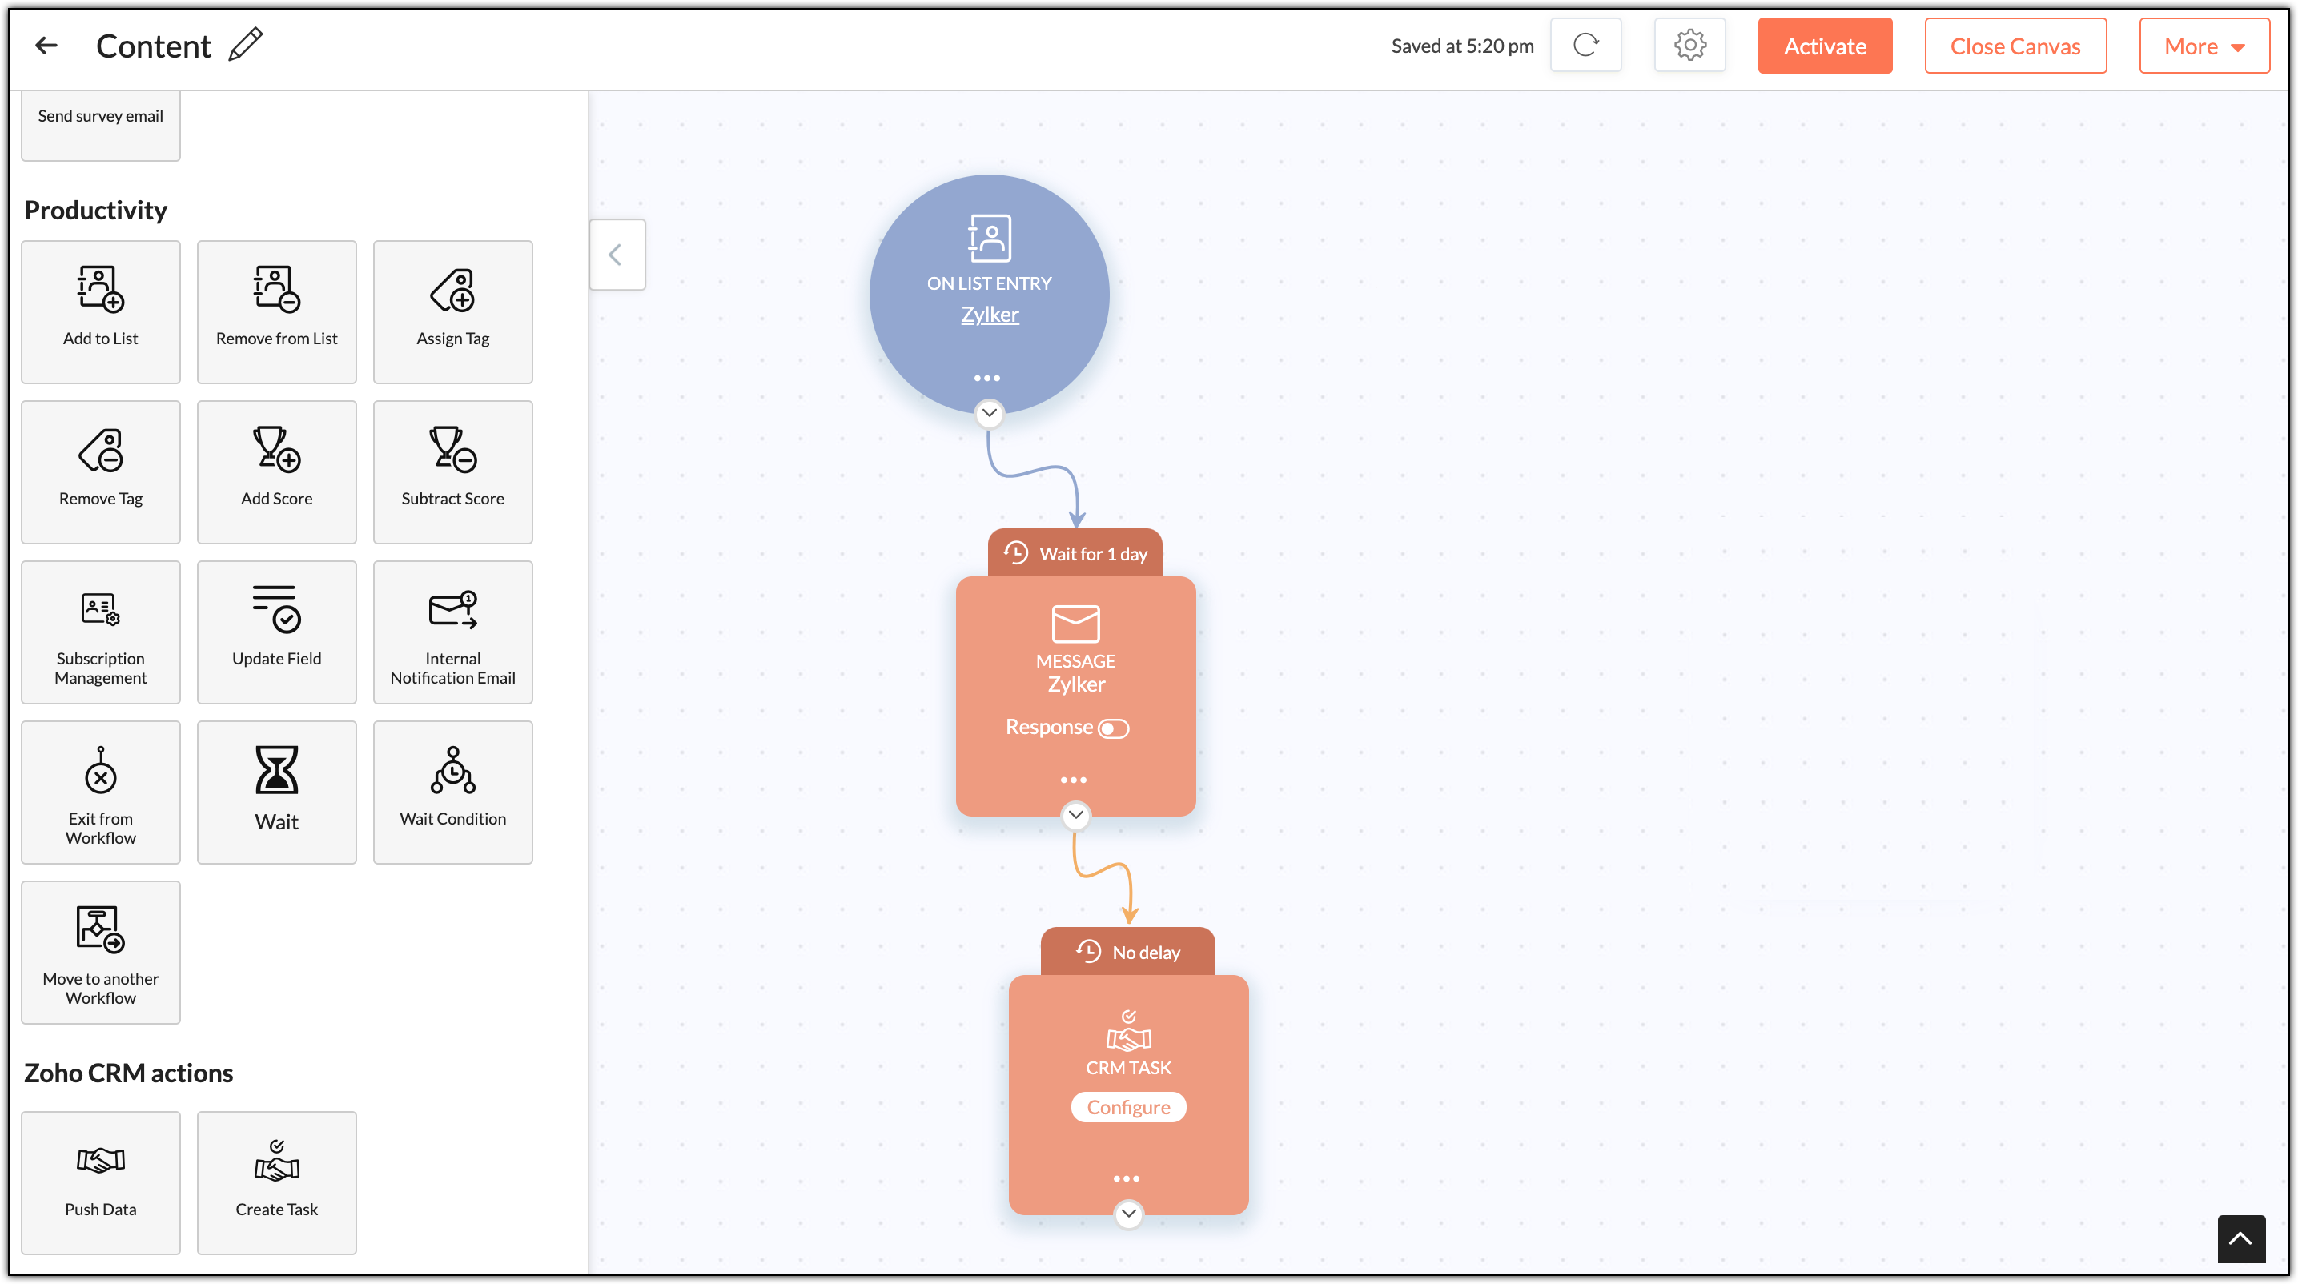Screen dimensions: 2298x1284
Task: Choose Internal Notification Email action
Action: coord(452,632)
